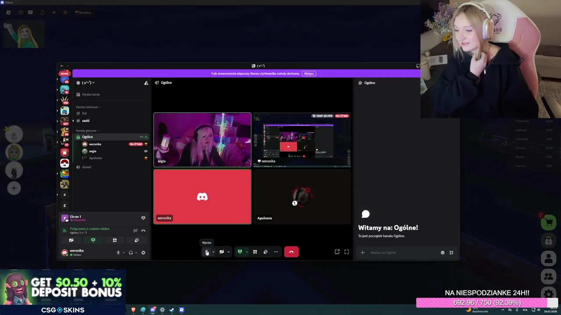Open soundboard button in sidebar voice panel
The height and width of the screenshot is (315, 561).
click(137, 240)
